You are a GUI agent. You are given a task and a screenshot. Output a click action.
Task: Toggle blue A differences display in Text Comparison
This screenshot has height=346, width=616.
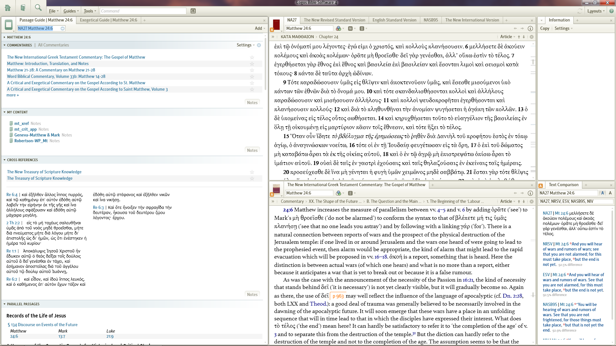click(x=603, y=193)
